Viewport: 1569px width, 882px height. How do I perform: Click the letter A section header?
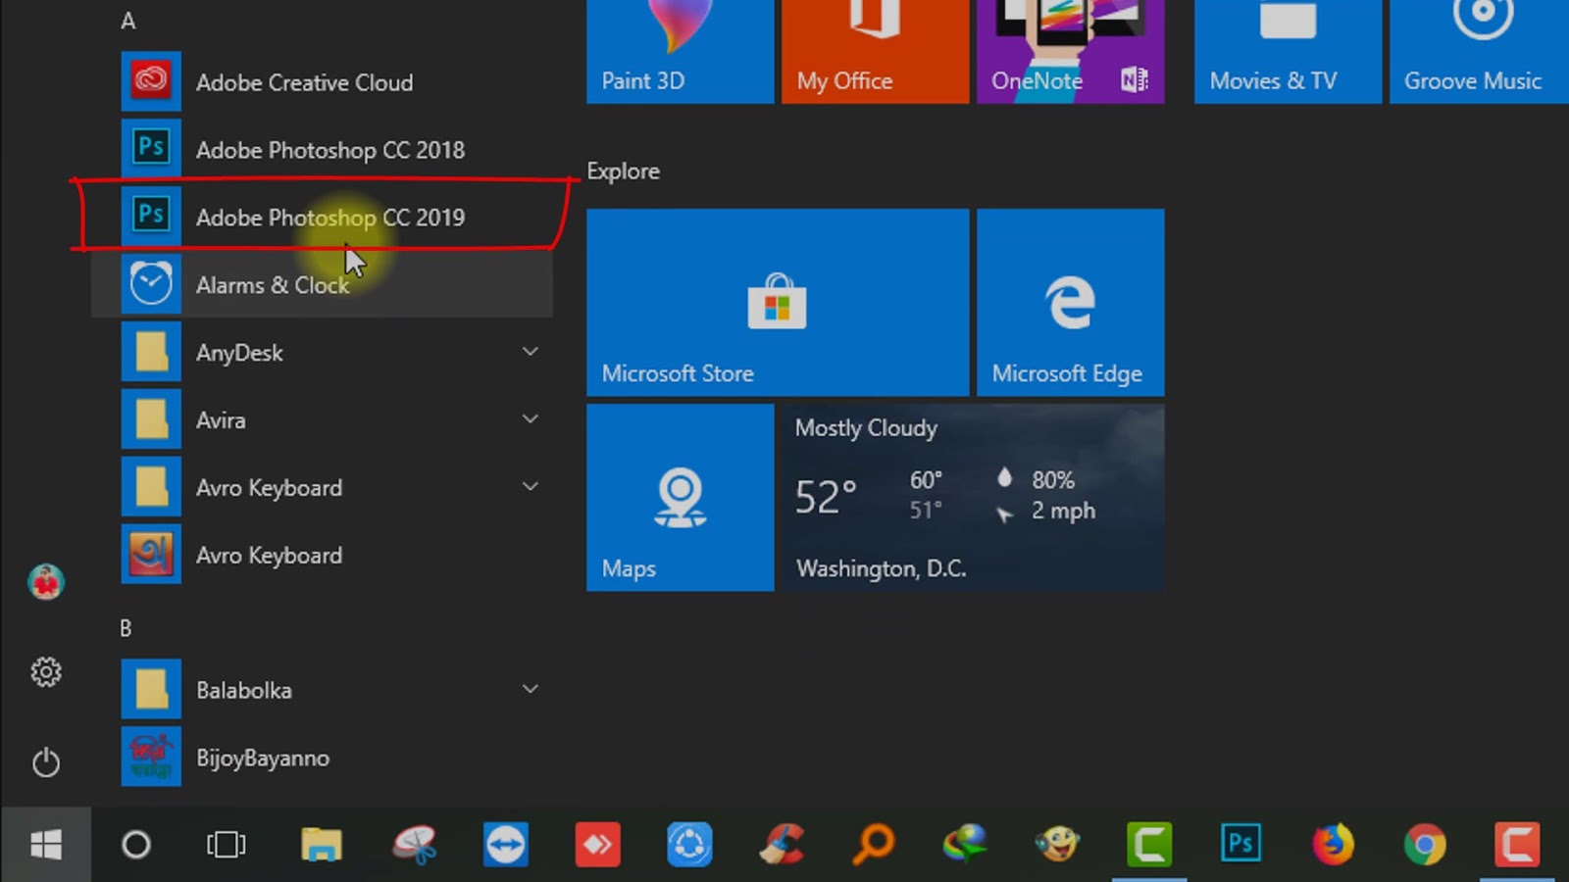(x=127, y=21)
